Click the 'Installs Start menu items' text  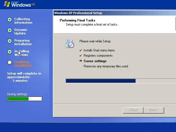tap(99, 50)
